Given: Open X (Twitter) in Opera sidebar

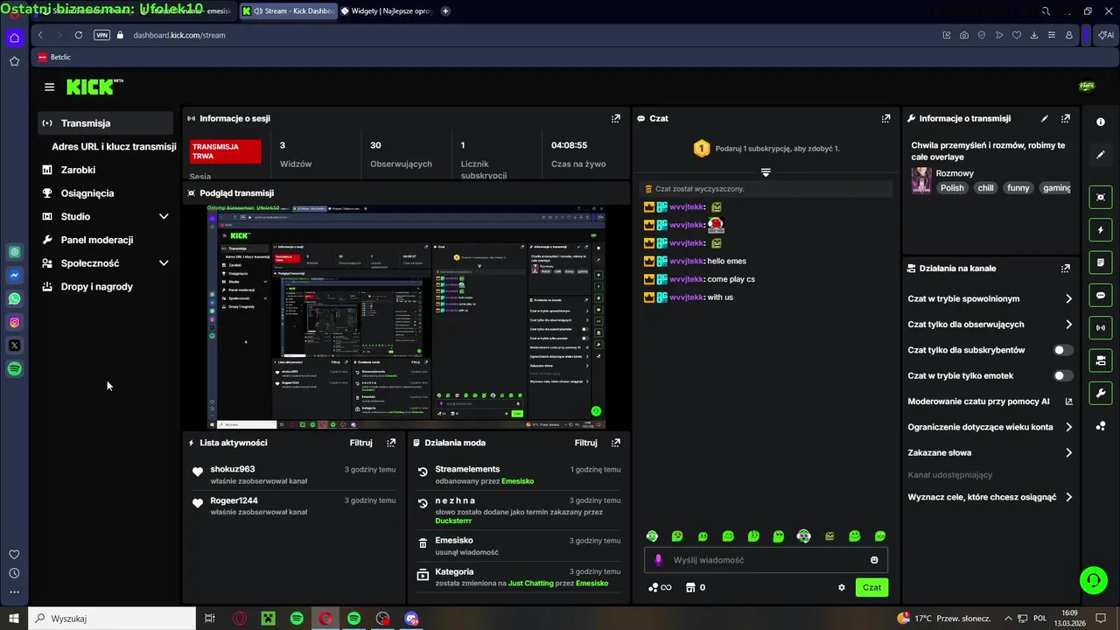Looking at the screenshot, I should point(14,346).
